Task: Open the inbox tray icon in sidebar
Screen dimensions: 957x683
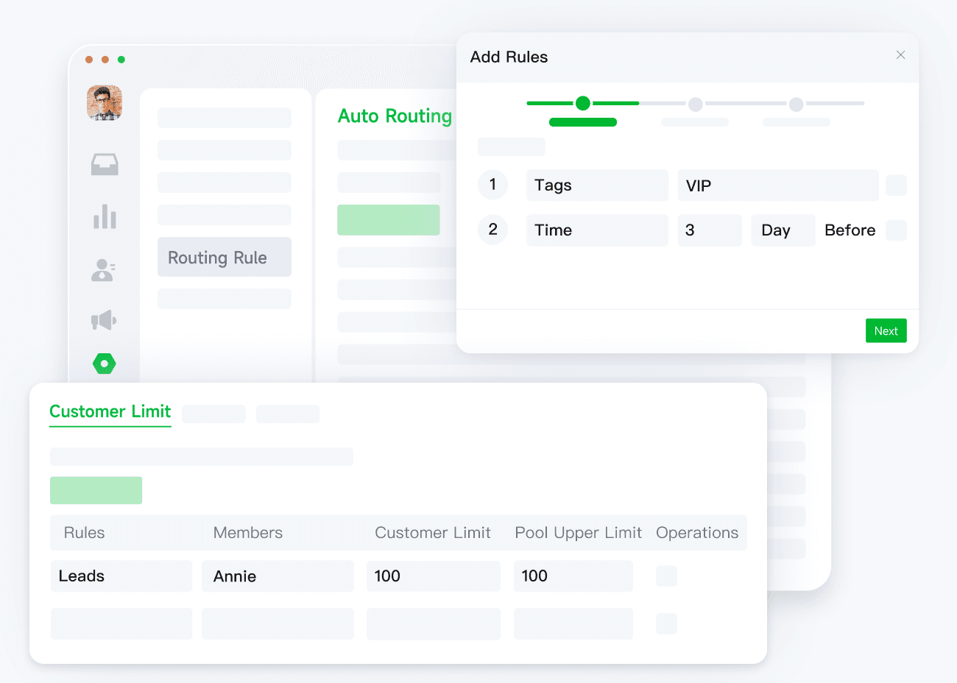Action: click(x=105, y=165)
